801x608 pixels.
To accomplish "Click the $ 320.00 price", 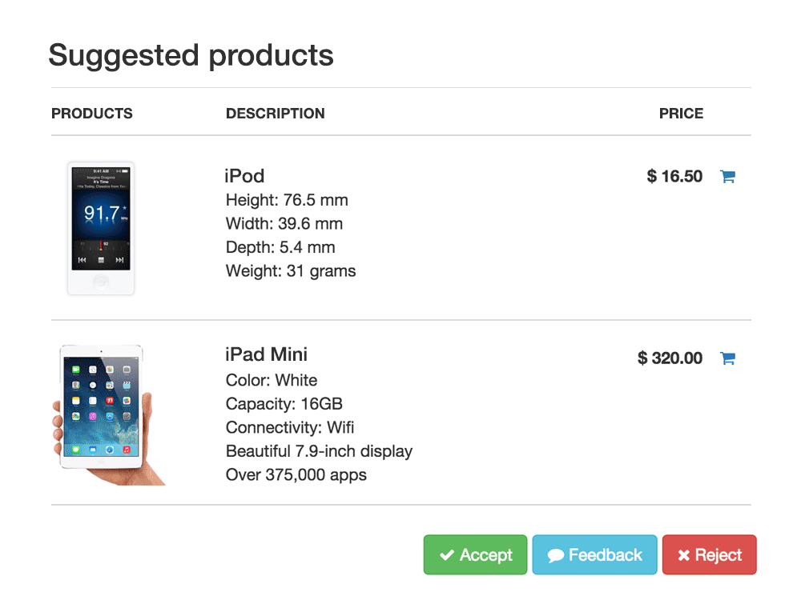I will point(670,358).
